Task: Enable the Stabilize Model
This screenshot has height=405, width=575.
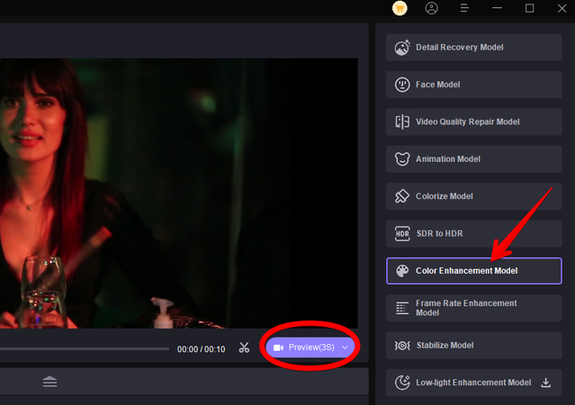Action: (473, 346)
